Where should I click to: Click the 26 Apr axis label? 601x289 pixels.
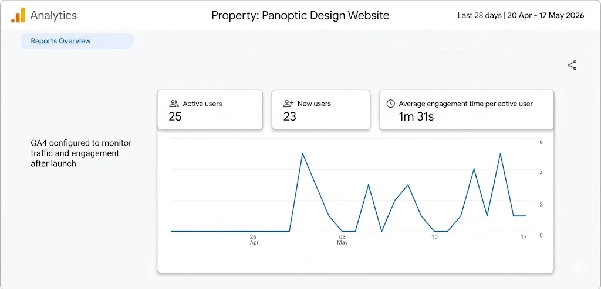pos(254,240)
